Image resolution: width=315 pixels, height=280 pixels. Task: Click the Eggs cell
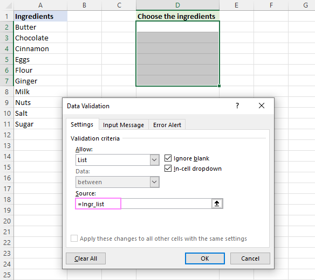40,59
